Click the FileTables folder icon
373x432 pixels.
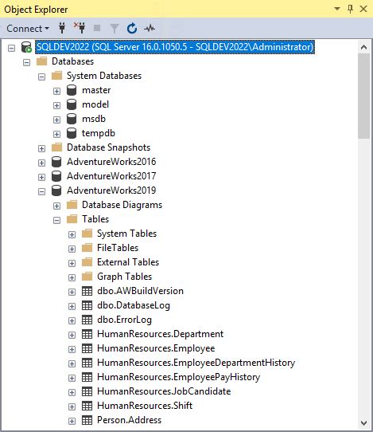pos(87,248)
